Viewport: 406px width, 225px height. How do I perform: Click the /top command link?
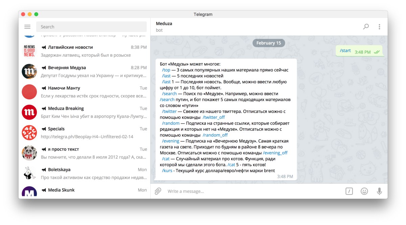click(x=166, y=70)
